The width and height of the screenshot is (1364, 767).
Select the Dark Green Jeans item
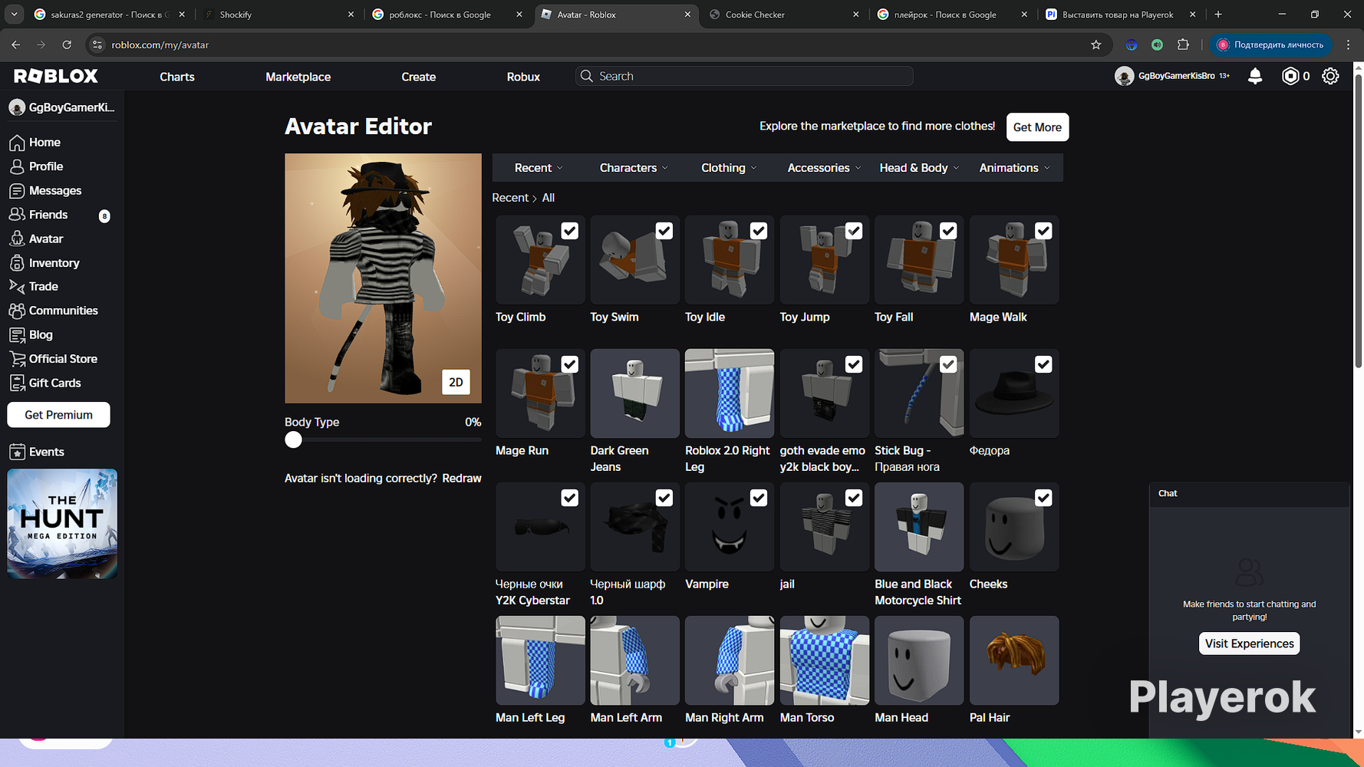(634, 393)
